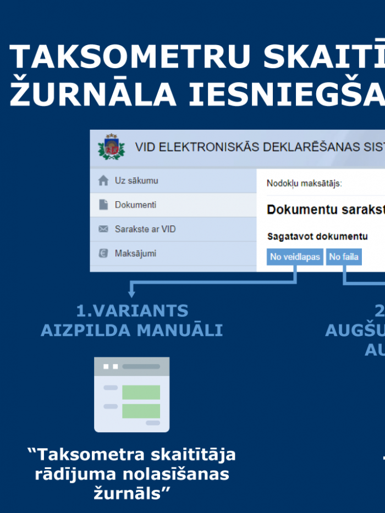Viewport: 385px width, 513px height.
Task: Go to Maksājumi section
Action: coord(173,253)
